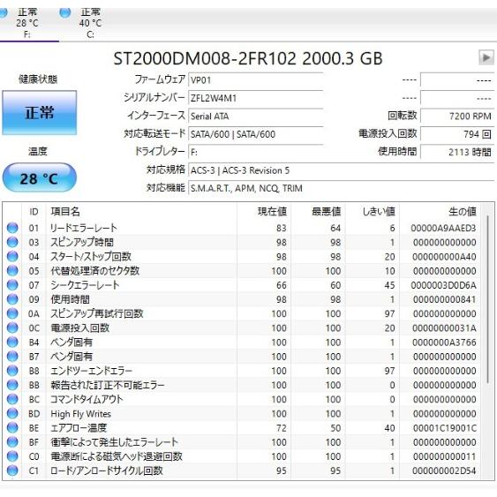Click raw value 0000003D0D6A

coord(444,285)
